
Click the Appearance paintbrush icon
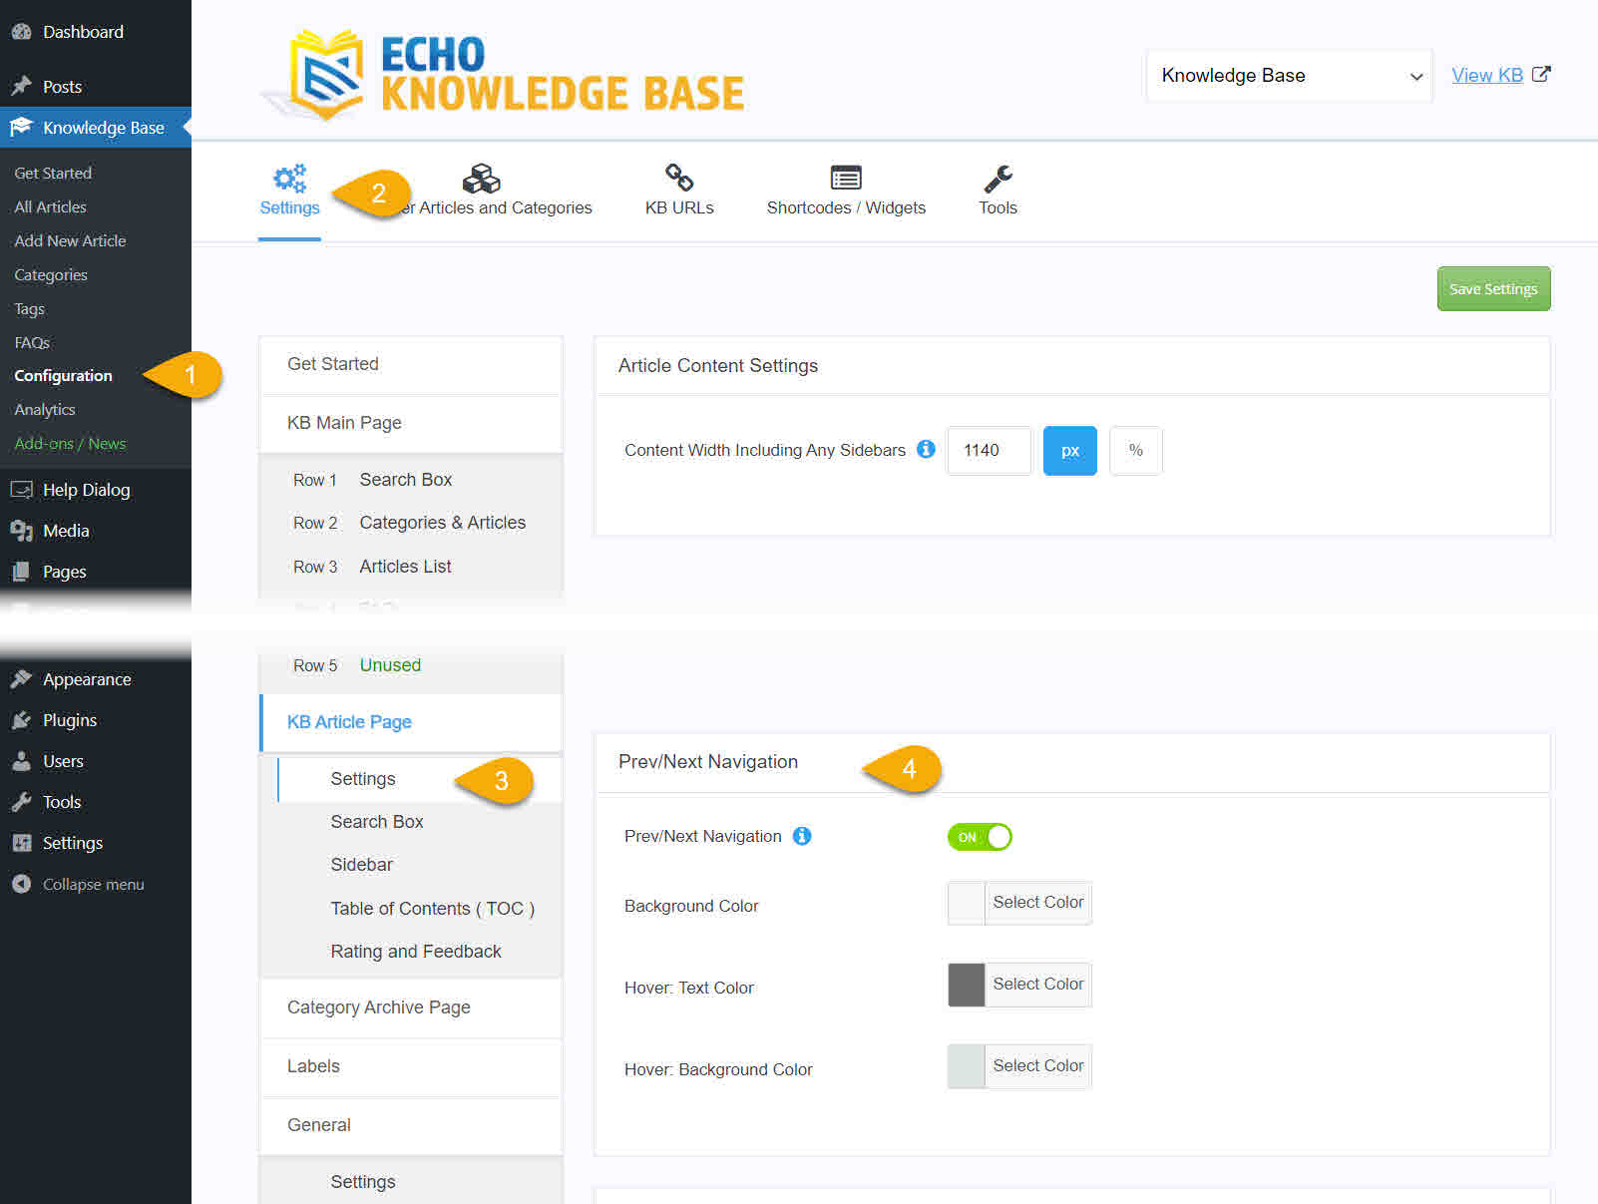tap(21, 679)
